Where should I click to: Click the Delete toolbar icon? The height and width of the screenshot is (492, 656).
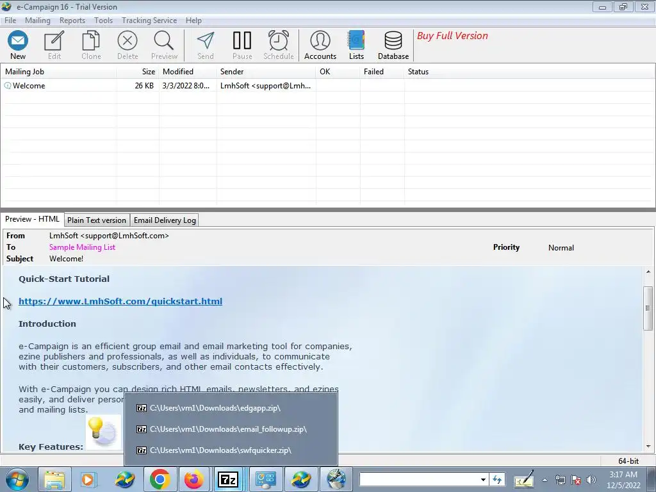tap(127, 45)
